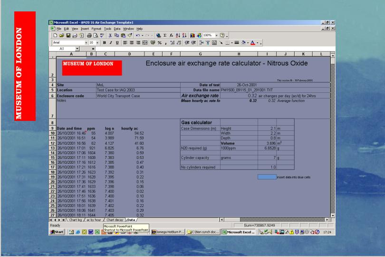385x257 pixels.
Task: Click the Fill Color paint bucket
Action: [x=243, y=43]
